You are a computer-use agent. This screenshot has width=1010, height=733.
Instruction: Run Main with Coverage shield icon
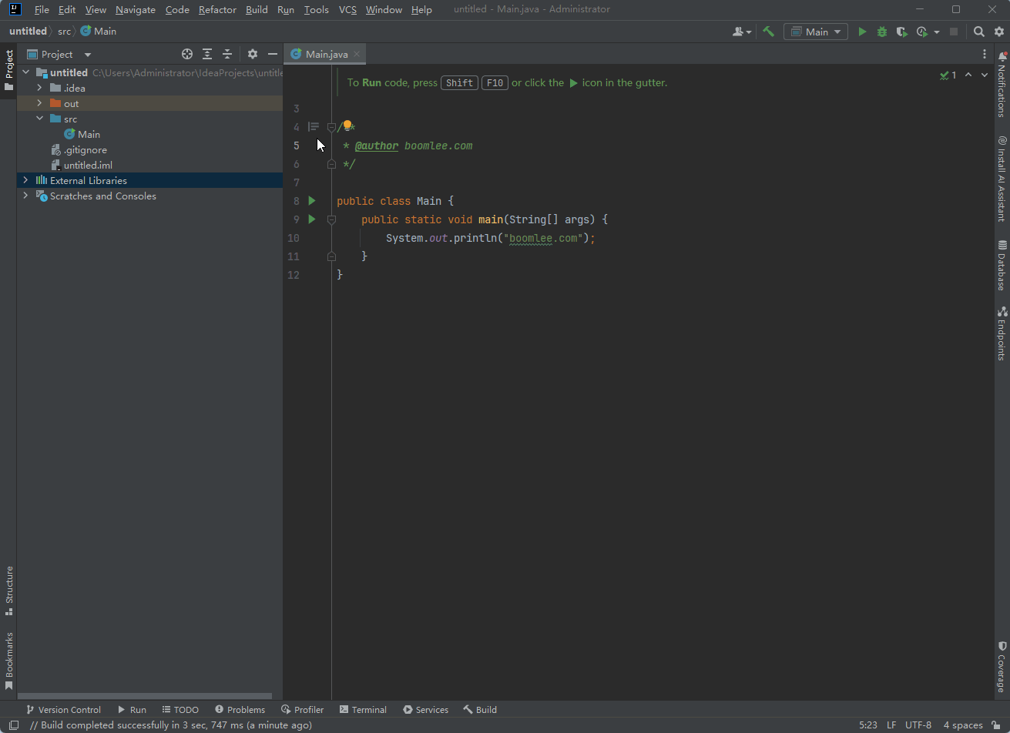901,31
